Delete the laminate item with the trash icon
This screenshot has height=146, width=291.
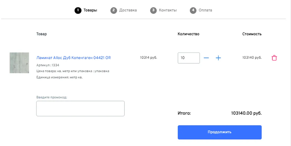pos(274,58)
